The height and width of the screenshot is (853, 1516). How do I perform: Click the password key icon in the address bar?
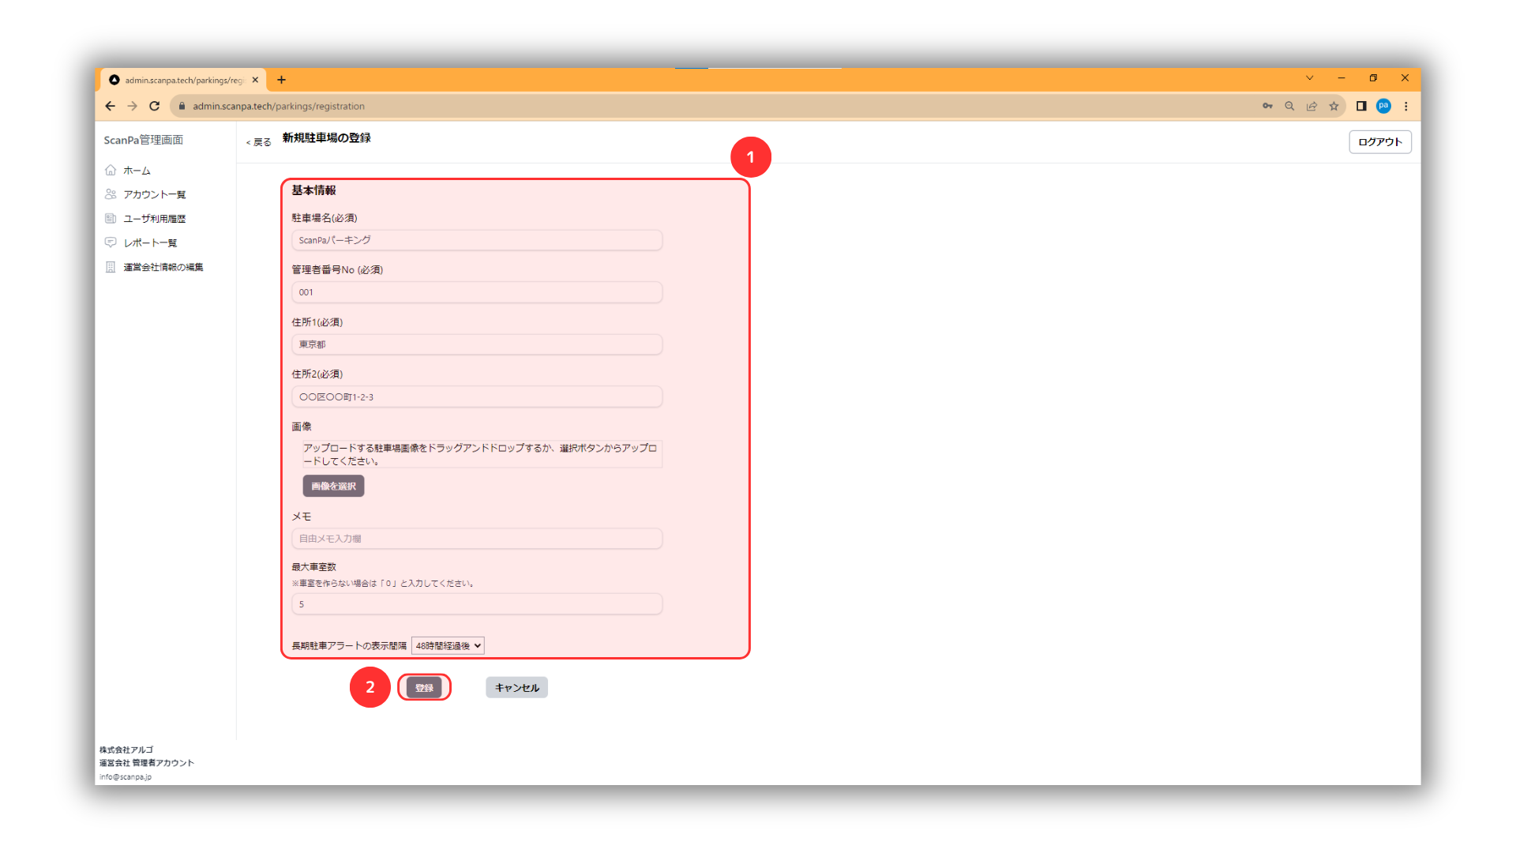1267,106
